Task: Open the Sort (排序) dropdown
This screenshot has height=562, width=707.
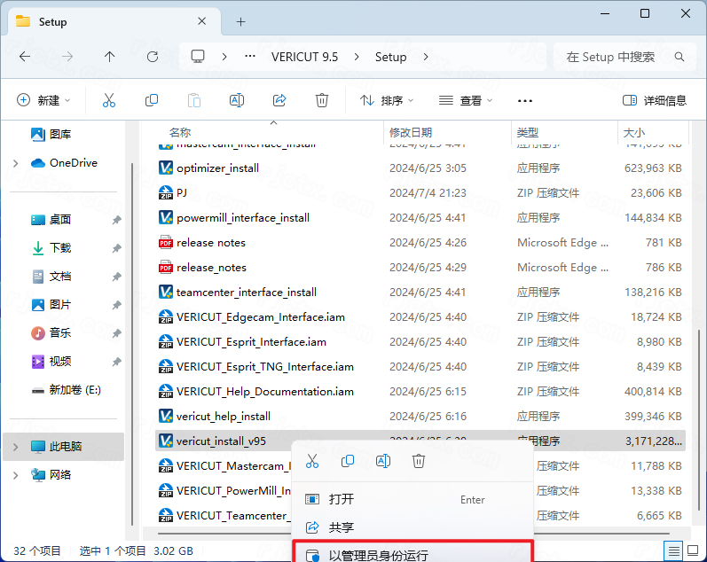Action: click(387, 100)
